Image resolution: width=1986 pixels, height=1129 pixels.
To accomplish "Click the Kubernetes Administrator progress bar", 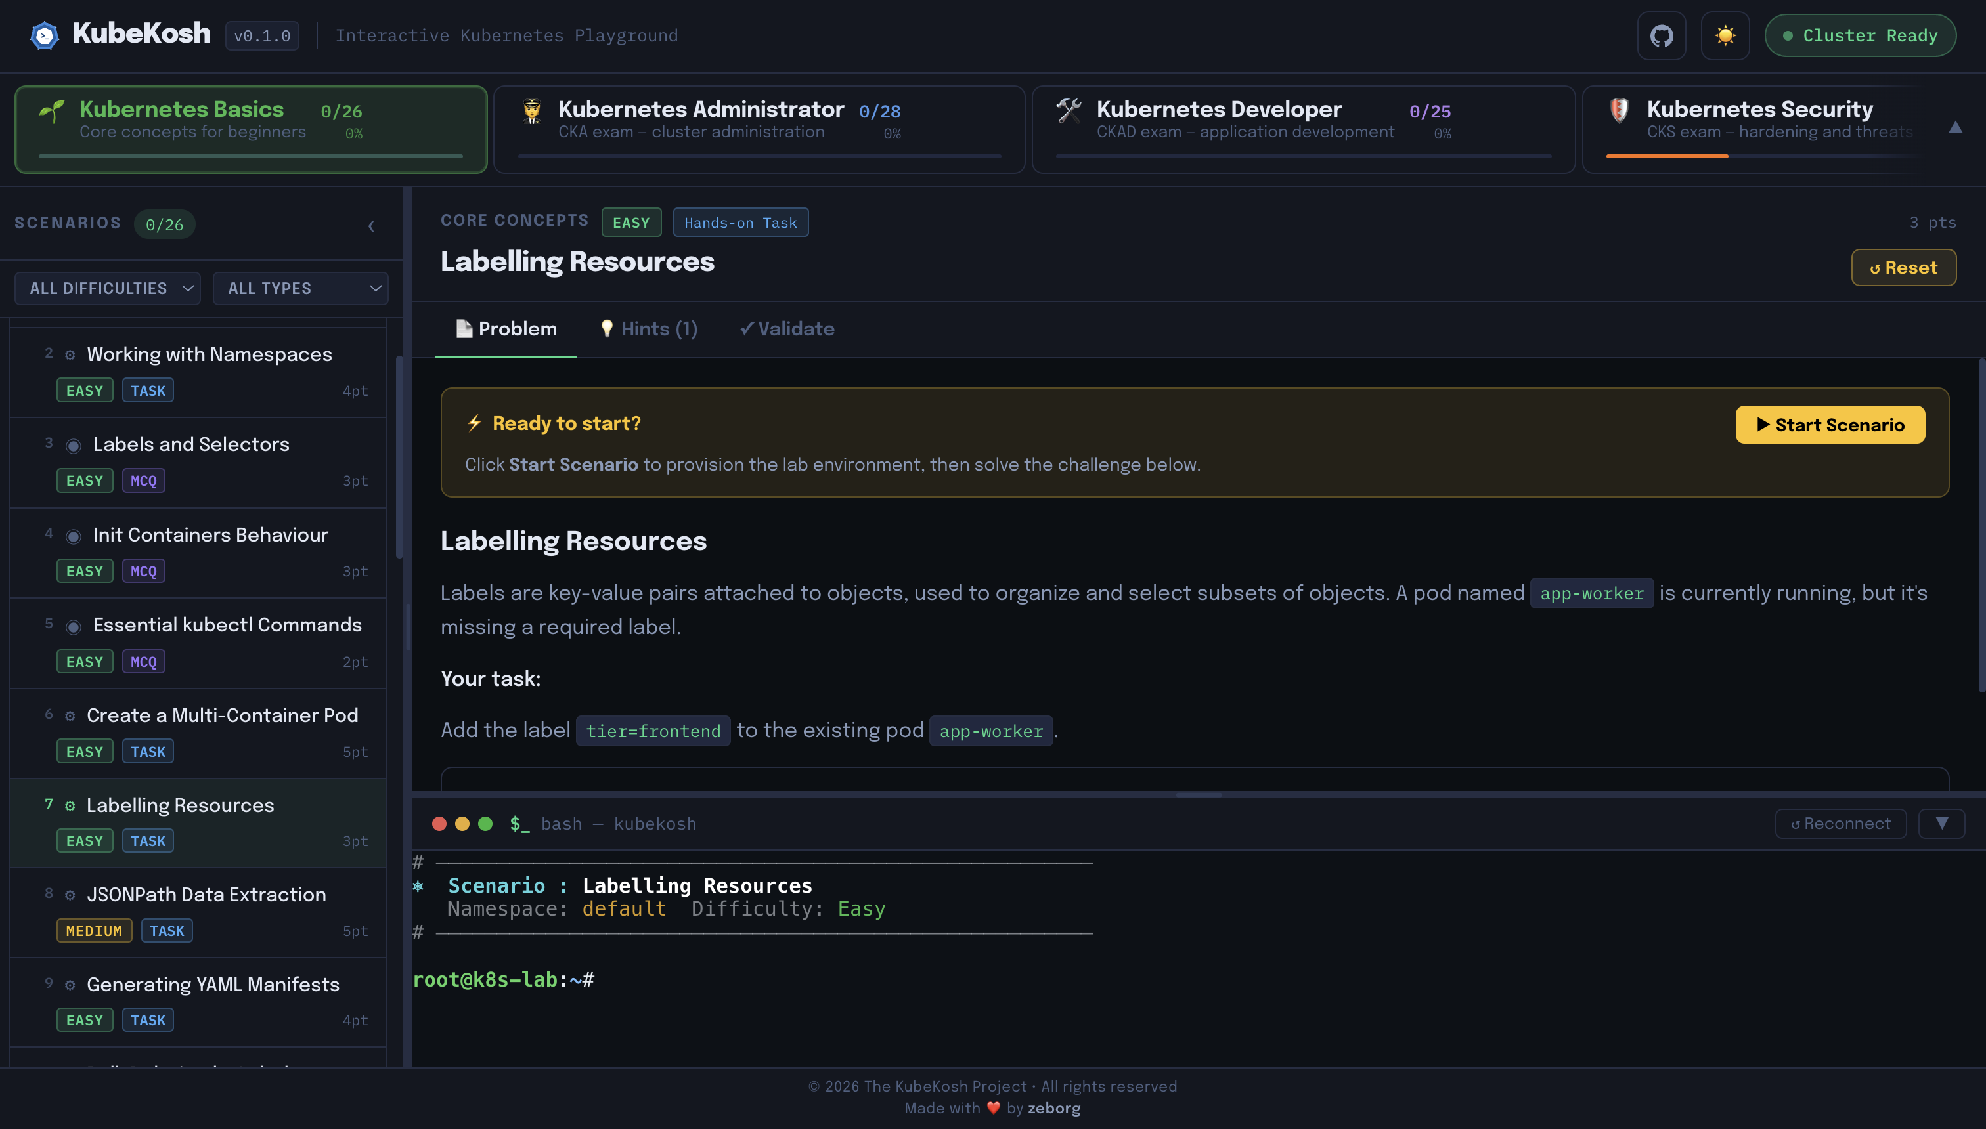I will (x=759, y=156).
